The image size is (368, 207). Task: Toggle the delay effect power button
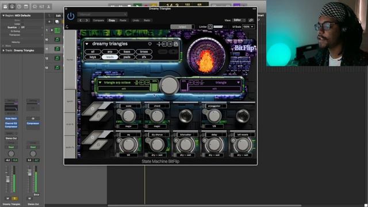(x=205, y=140)
